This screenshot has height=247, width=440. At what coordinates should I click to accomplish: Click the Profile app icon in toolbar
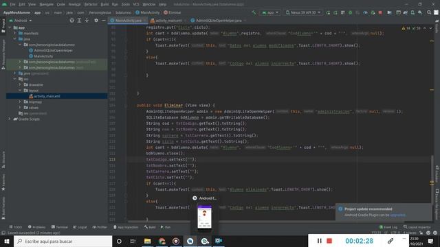pyautogui.click(x=365, y=12)
